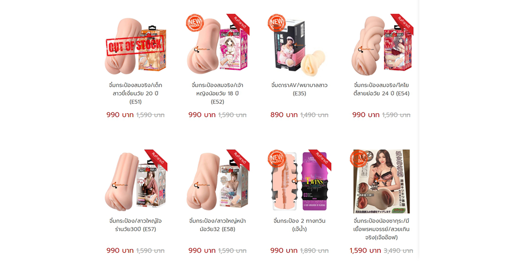Image resolution: width=508 pixels, height=268 pixels.
Task: Open the product title link ending in (E52)
Action: (x=218, y=93)
